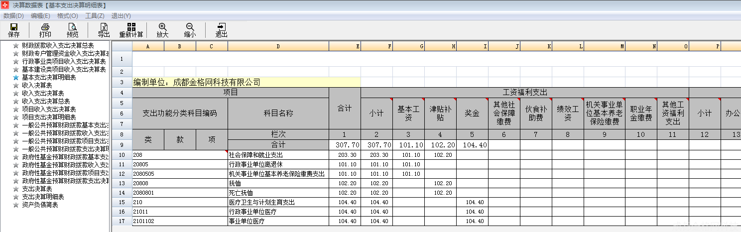
Task: Click the Save (保存) toolbar icon
Action: click(14, 27)
